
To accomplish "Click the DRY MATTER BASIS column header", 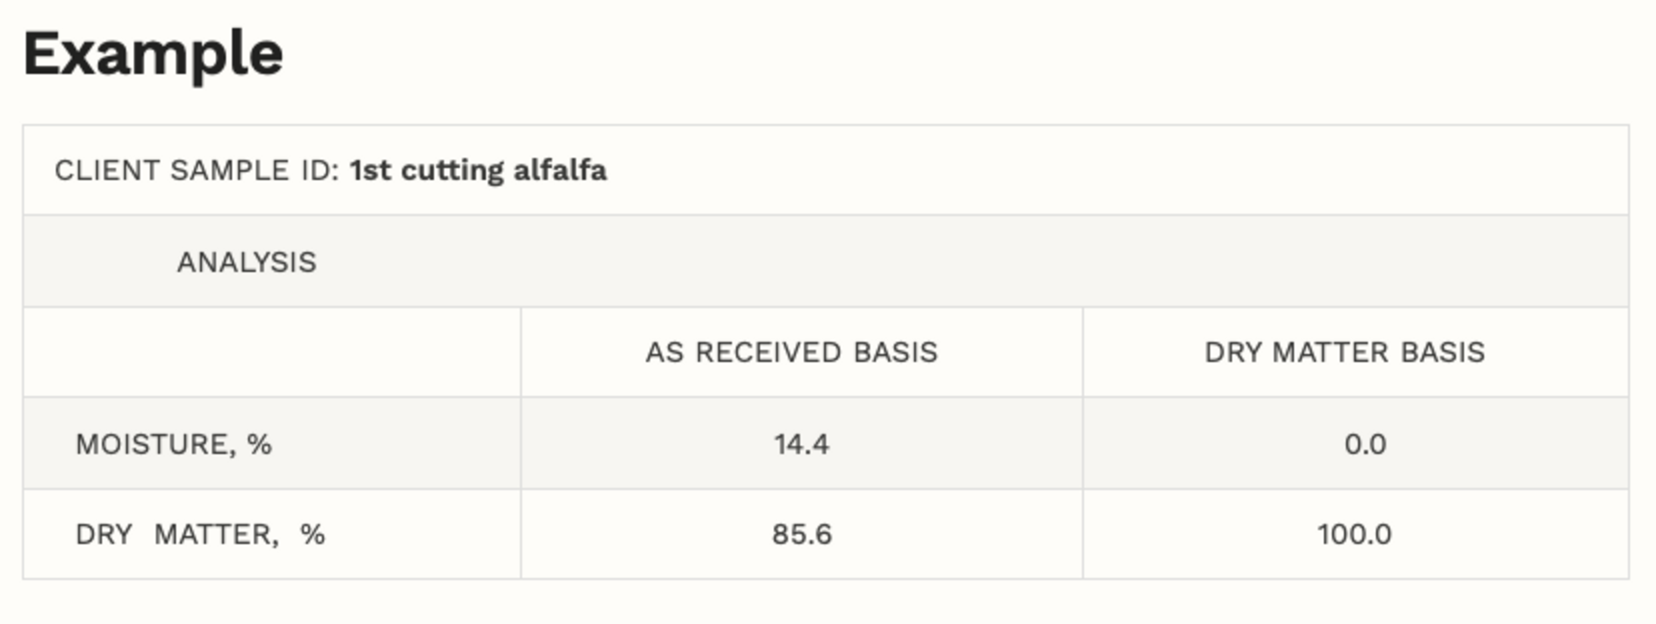I will tap(1344, 353).
